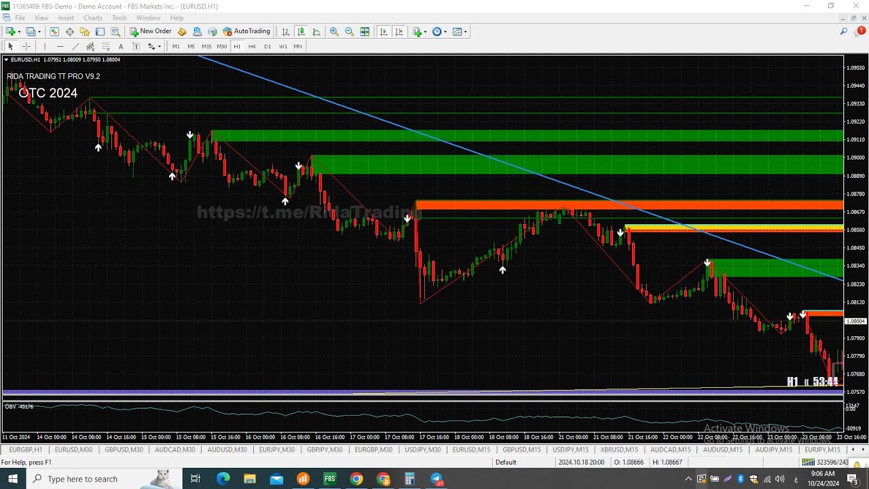The image size is (869, 489).
Task: Toggle the AutoTrading button
Action: coord(246,31)
